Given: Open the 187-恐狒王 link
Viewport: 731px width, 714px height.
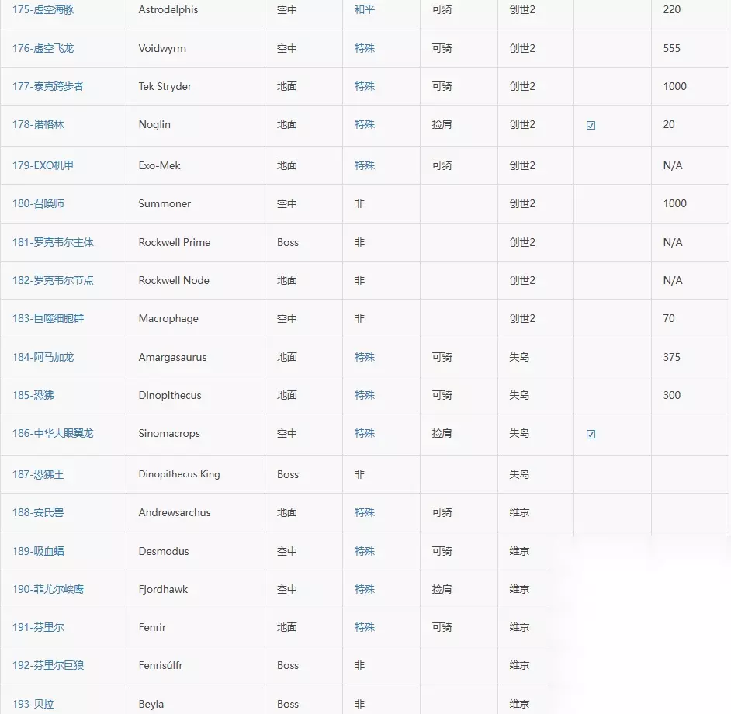Looking at the screenshot, I should pyautogui.click(x=38, y=474).
